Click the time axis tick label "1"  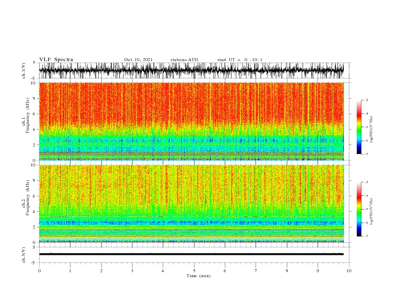tap(70, 271)
